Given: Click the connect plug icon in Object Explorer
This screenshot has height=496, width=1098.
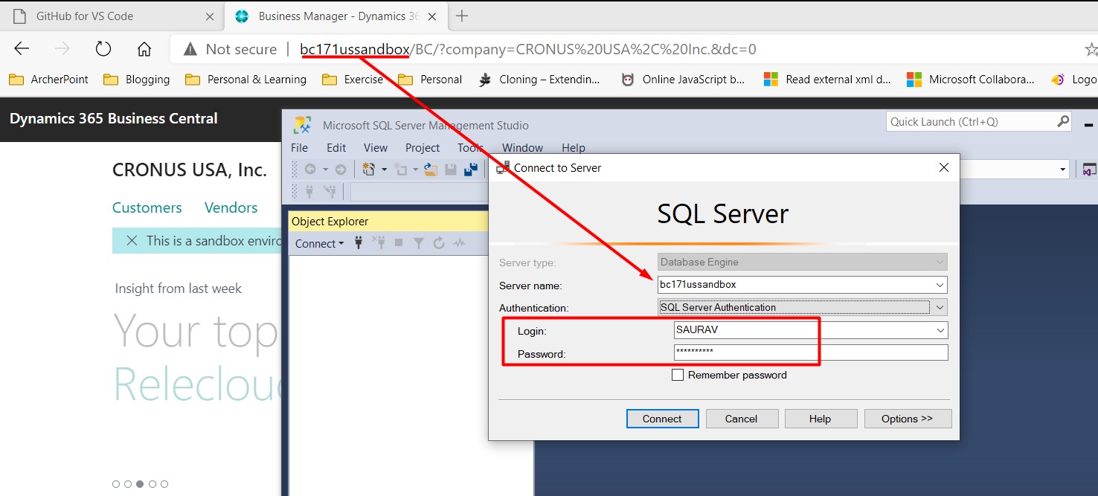Looking at the screenshot, I should 359,243.
